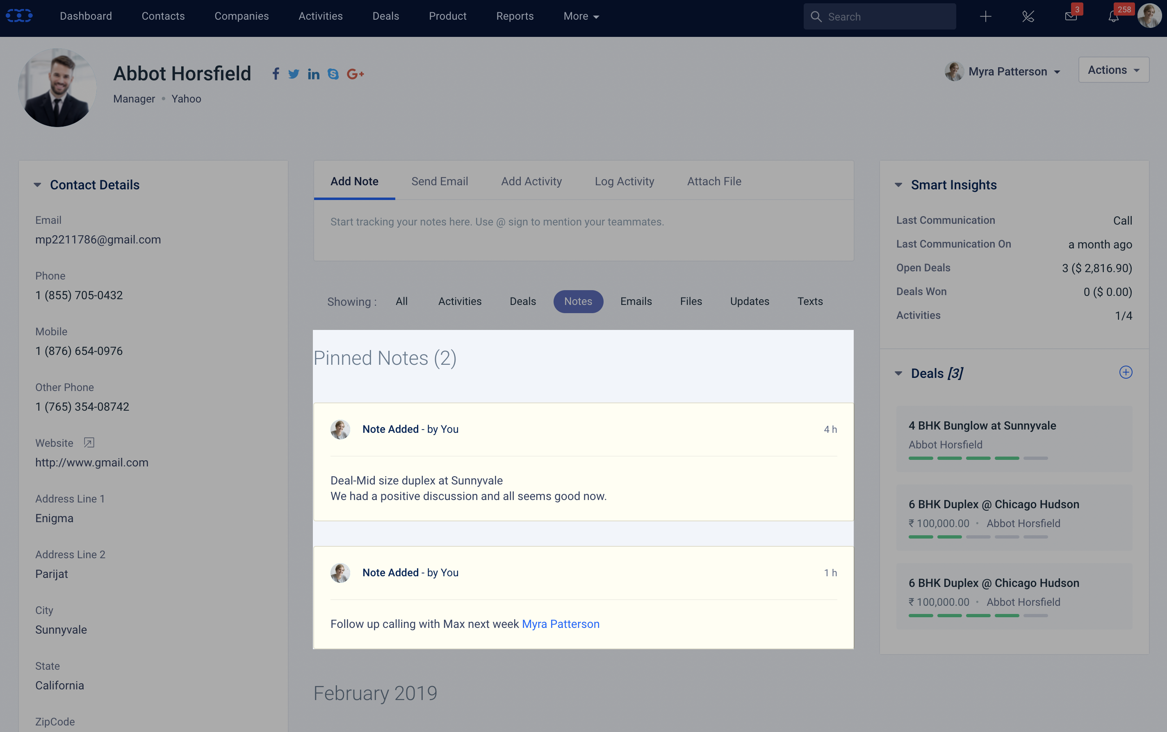Click in the Search input field
Viewport: 1167px width, 732px height.
(x=880, y=16)
